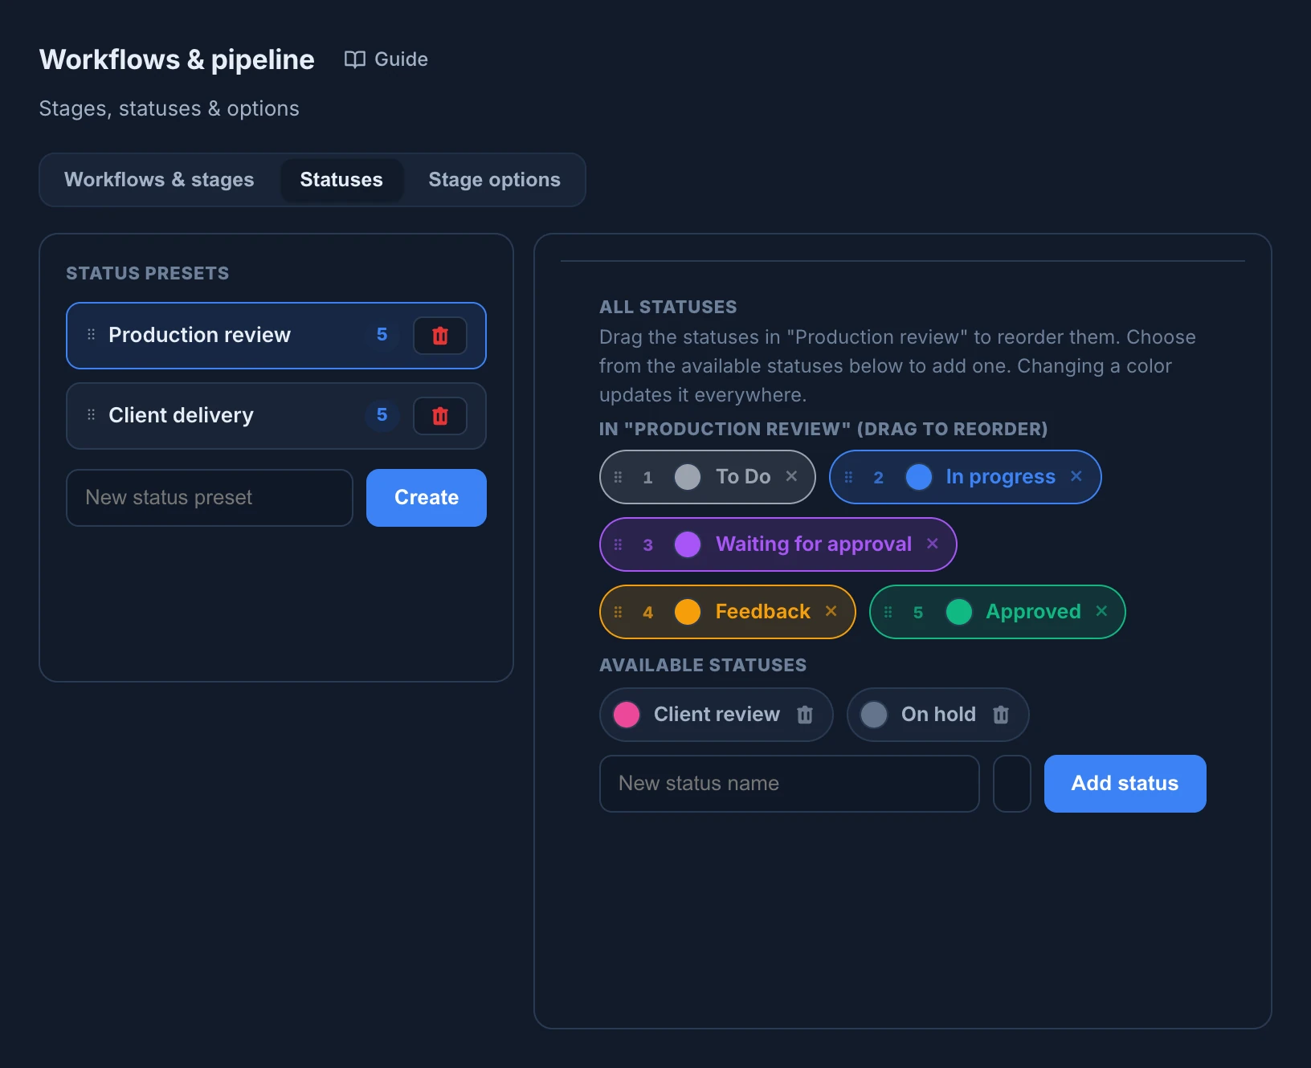This screenshot has height=1068, width=1311.
Task: Open the Guide link
Action: click(x=386, y=59)
